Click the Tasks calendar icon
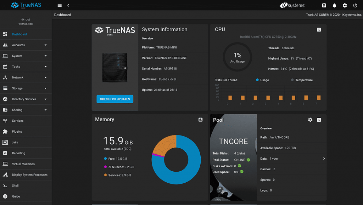 [x=5, y=67]
